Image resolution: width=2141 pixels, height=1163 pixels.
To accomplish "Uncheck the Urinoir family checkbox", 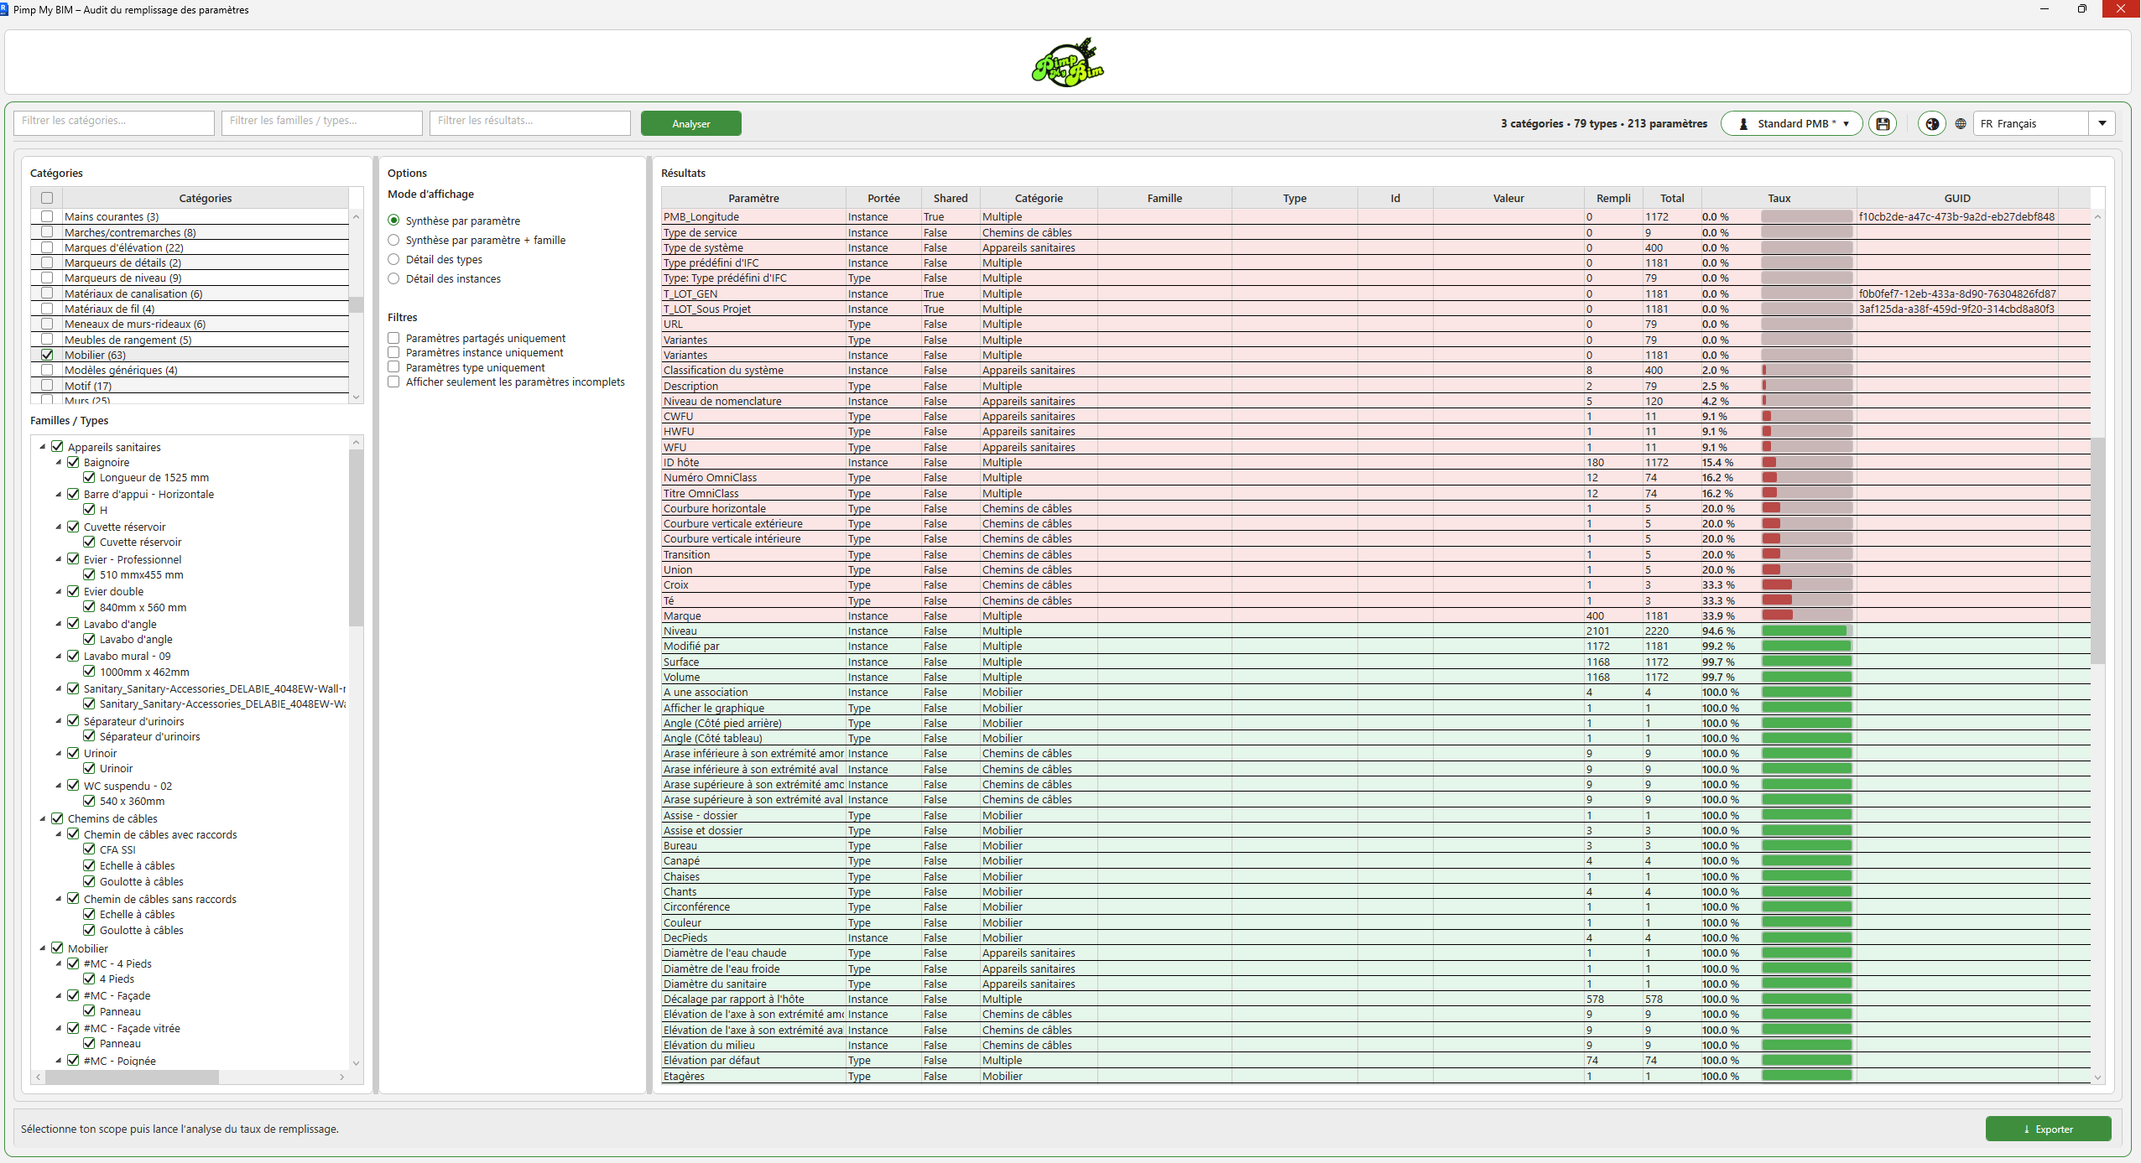I will coord(73,753).
